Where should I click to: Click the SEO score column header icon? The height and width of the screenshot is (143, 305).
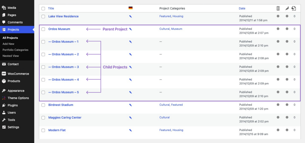278,8
